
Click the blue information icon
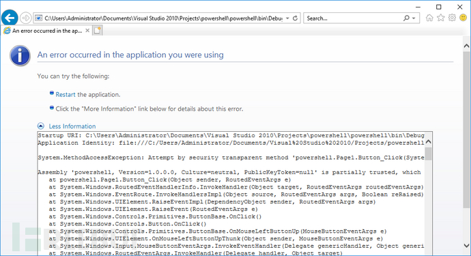pos(20,55)
